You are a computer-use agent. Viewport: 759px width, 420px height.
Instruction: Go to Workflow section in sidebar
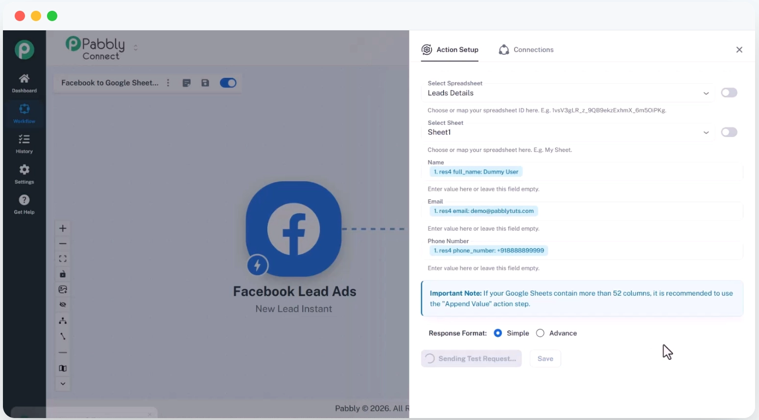point(24,114)
